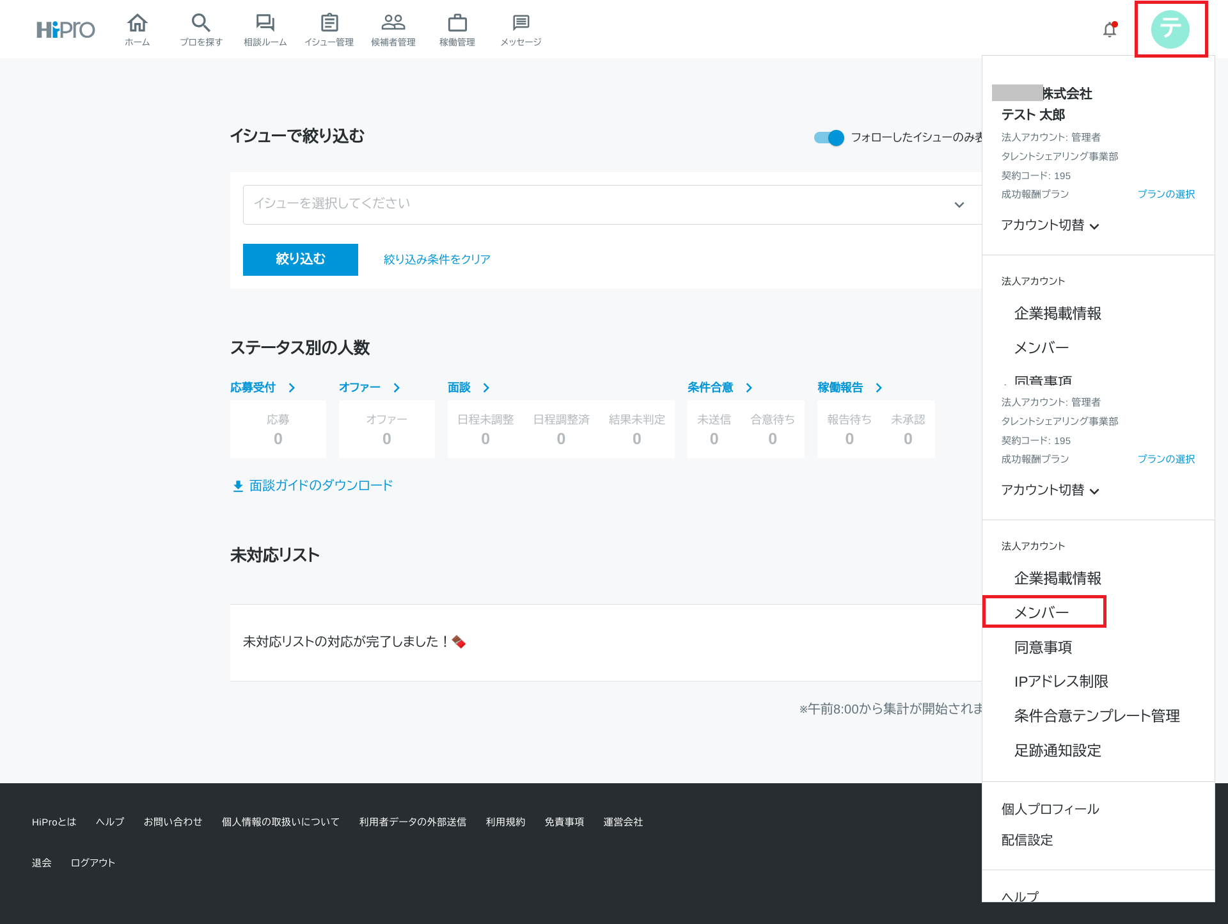Click the 絞り込む filter button

300,259
